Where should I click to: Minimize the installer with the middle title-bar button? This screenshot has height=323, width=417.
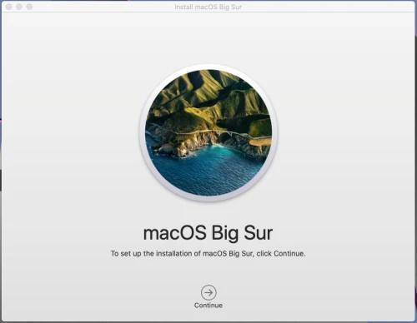click(x=19, y=7)
